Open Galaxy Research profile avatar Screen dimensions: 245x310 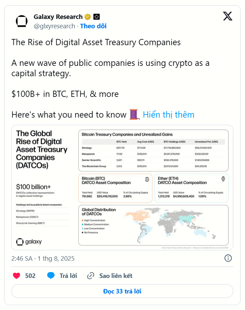coord(21,21)
